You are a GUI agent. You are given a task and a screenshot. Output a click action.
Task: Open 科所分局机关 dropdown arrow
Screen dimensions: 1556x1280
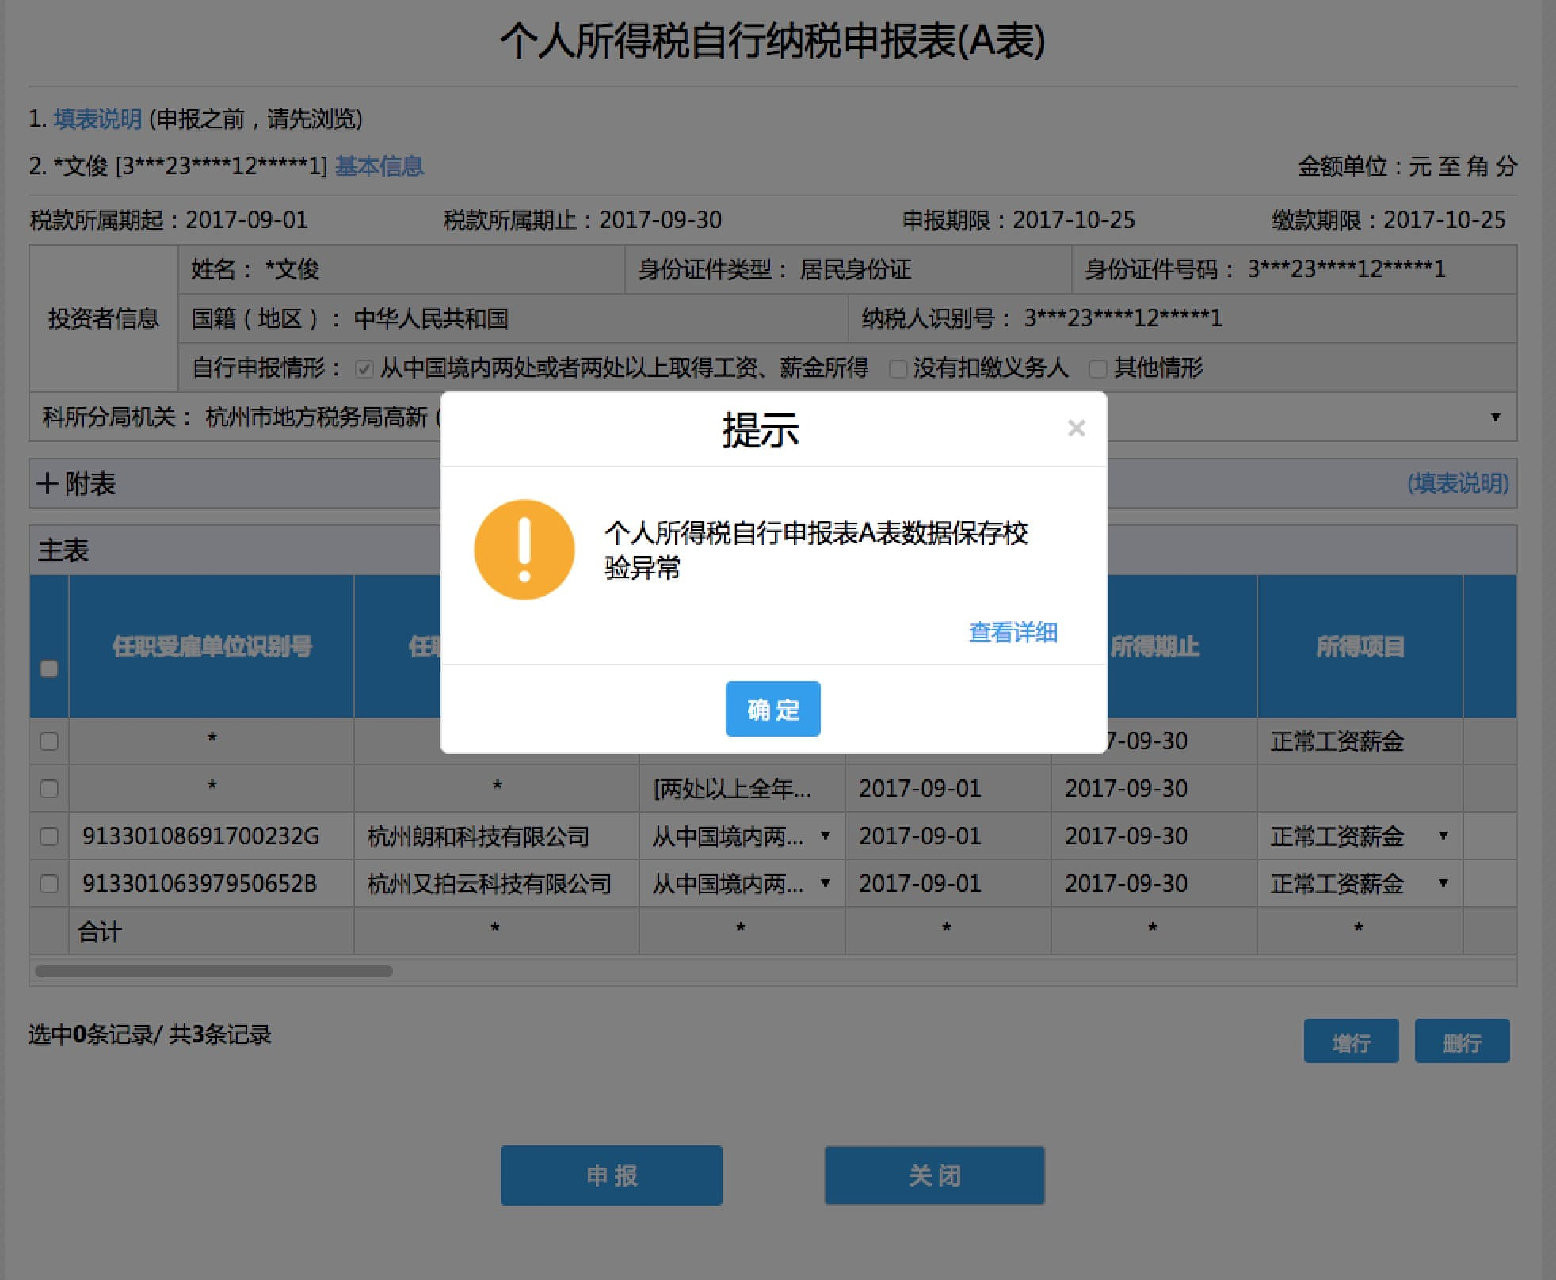[x=1495, y=417]
